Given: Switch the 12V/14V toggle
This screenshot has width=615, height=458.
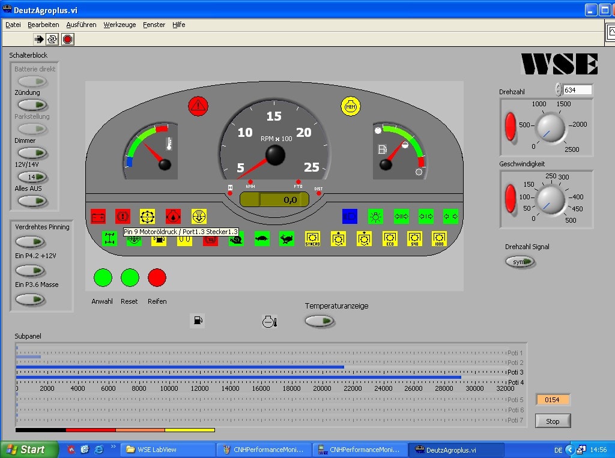Looking at the screenshot, I should point(32,177).
